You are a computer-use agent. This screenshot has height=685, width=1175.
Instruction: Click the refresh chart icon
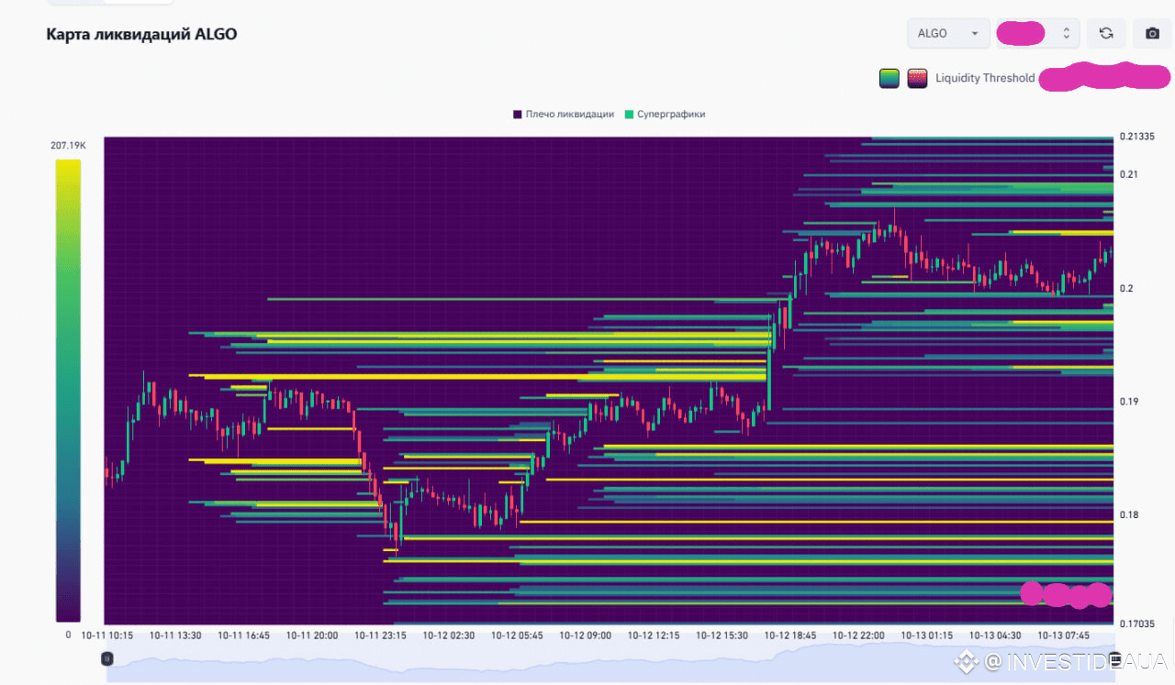coord(1106,34)
